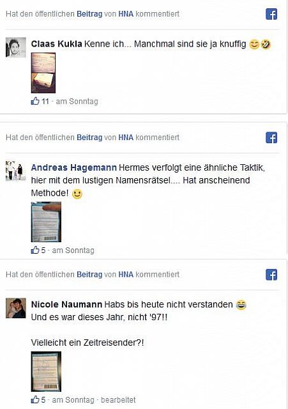Click Facebook icon on Nicole Naumann's comment
This screenshot has width=288, height=409.
(x=271, y=275)
